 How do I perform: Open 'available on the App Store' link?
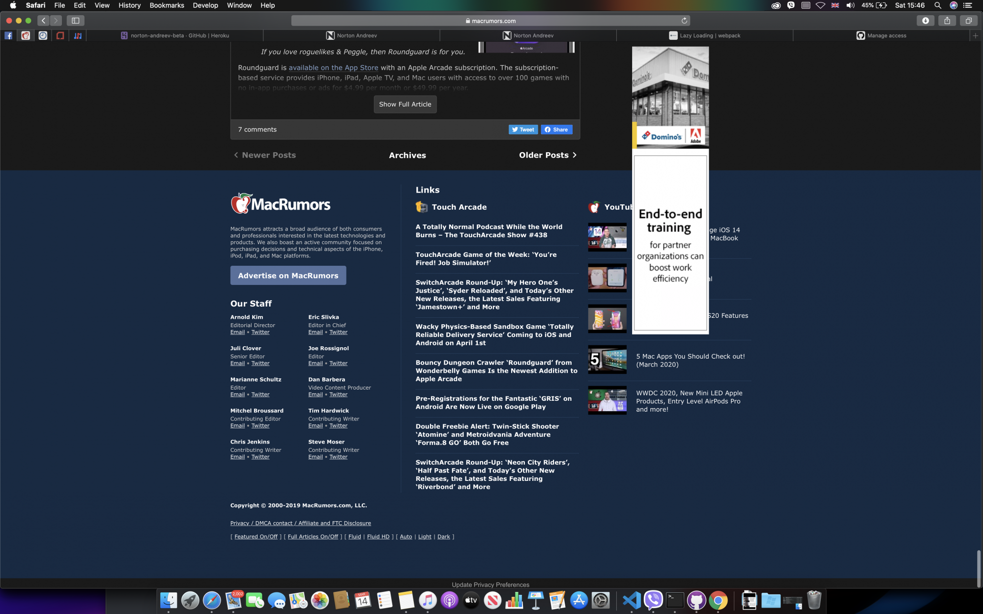(x=333, y=68)
